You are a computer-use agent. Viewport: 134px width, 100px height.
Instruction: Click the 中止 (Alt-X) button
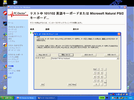(x=43, y=55)
